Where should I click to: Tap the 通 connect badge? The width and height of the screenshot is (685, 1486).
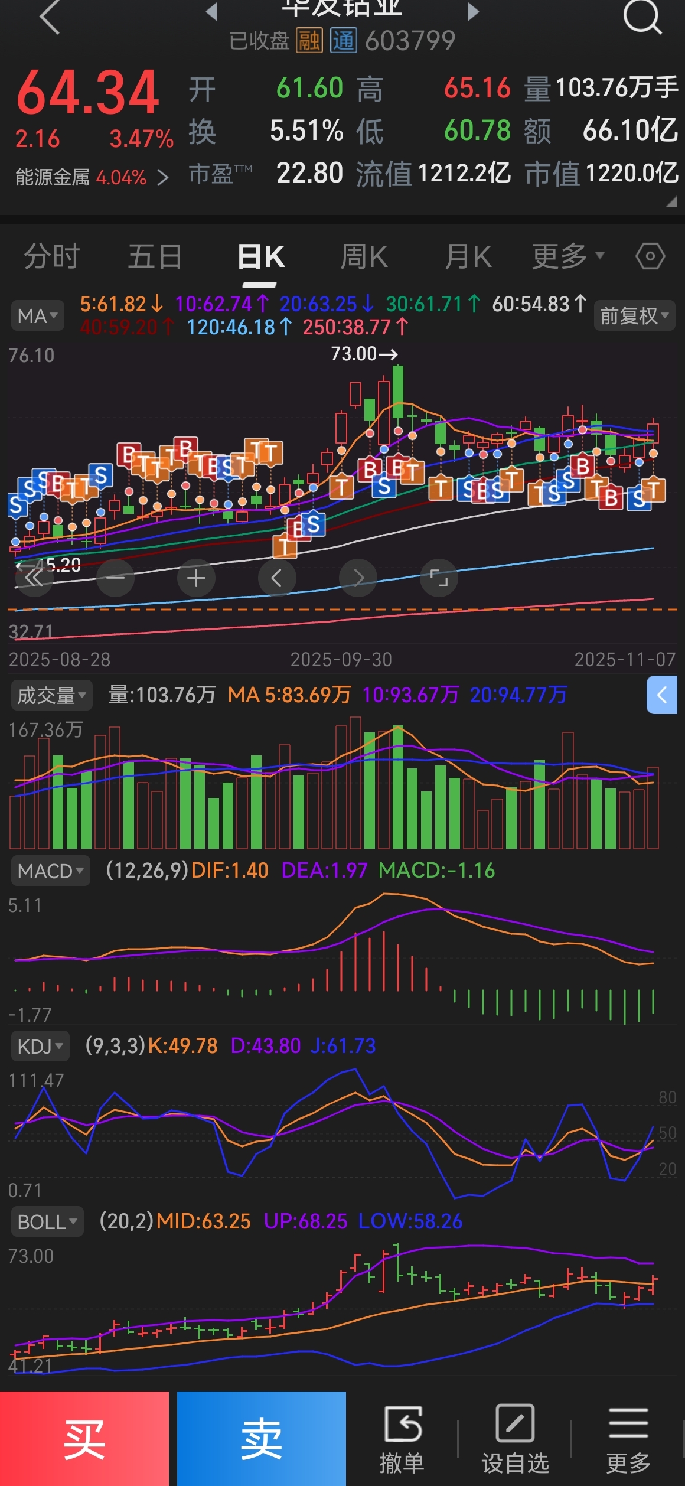(x=343, y=41)
